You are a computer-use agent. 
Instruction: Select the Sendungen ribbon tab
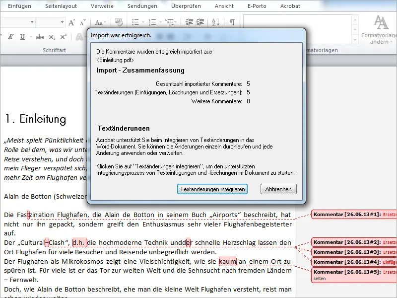click(x=142, y=6)
